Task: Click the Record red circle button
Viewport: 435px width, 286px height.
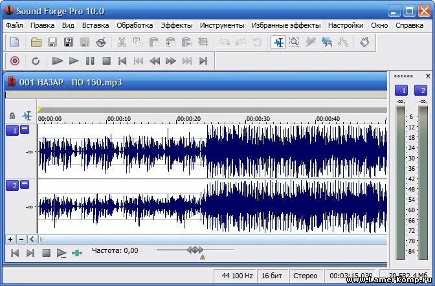Action: [x=15, y=61]
